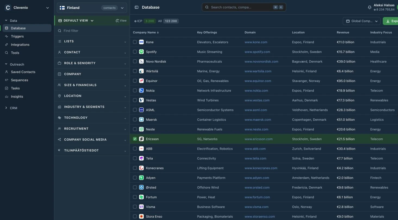The height and width of the screenshot is (220, 398).
Task: Click the Ericsson company logo
Action: pyautogui.click(x=141, y=139)
